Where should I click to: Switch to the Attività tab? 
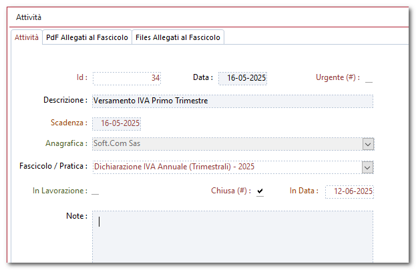pyautogui.click(x=27, y=38)
